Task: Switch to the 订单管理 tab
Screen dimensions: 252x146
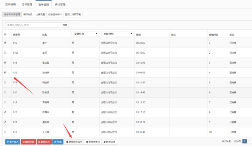Action: (27, 5)
